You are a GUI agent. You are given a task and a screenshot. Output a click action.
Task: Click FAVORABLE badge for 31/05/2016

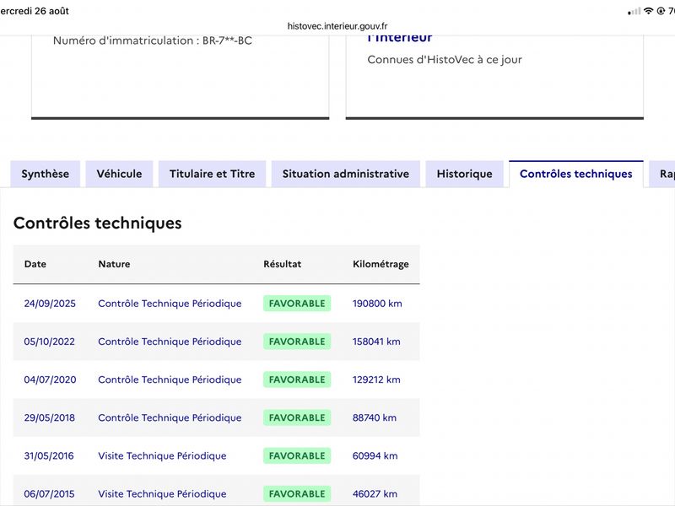click(297, 455)
